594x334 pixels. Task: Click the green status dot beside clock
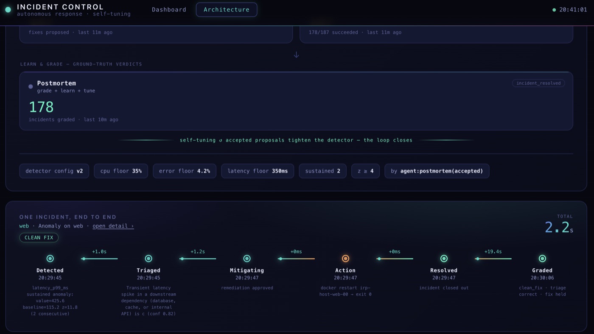(x=554, y=10)
